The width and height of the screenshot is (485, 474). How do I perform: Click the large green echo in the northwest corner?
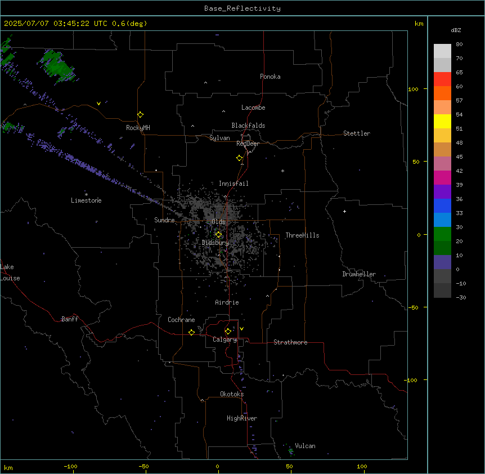pyautogui.click(x=57, y=66)
